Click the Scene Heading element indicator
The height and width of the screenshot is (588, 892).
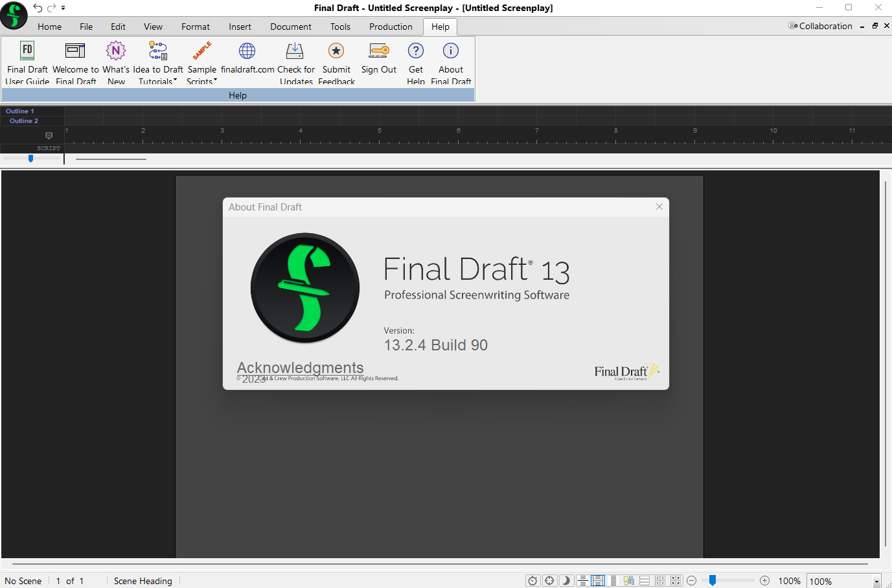click(x=143, y=581)
